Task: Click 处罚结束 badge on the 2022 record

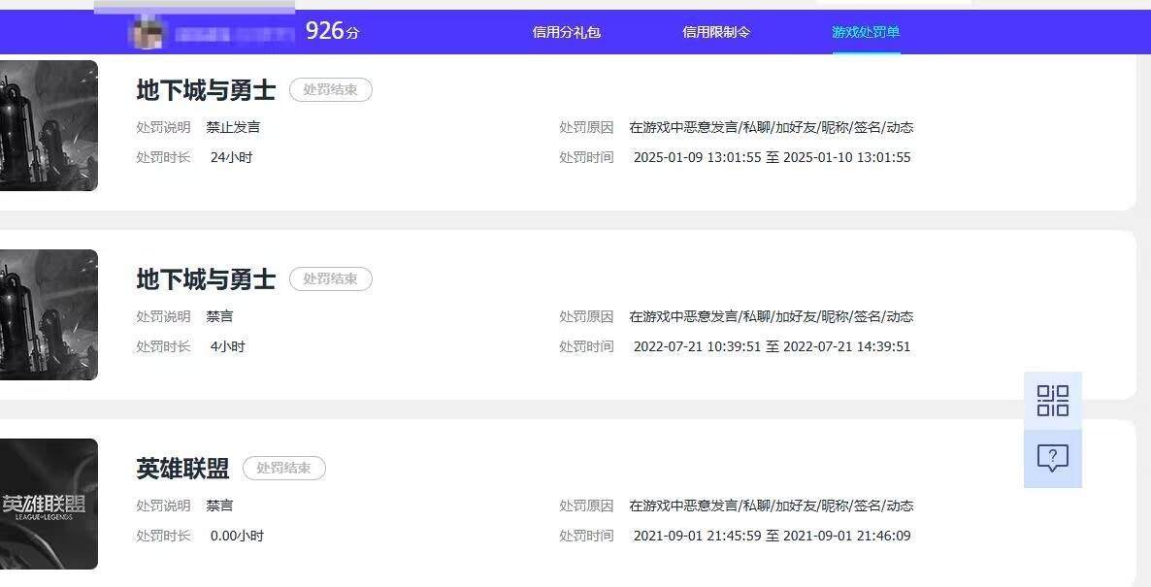Action: (330, 278)
